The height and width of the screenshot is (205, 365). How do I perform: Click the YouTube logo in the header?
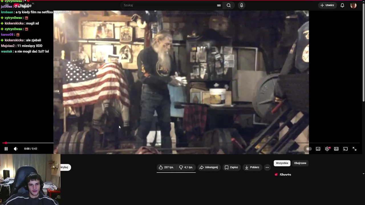23,5
